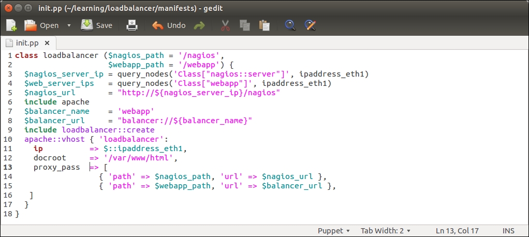Click the Save text label
Viewport: 529px width, 237px height.
click(104, 25)
